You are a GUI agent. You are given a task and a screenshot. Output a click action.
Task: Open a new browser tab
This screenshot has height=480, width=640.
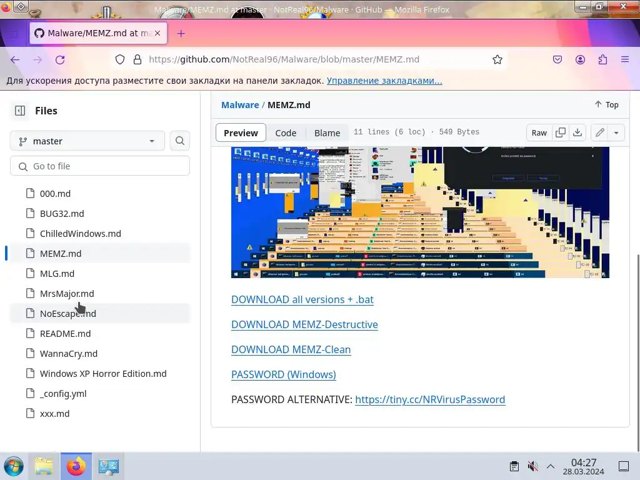[x=181, y=34]
